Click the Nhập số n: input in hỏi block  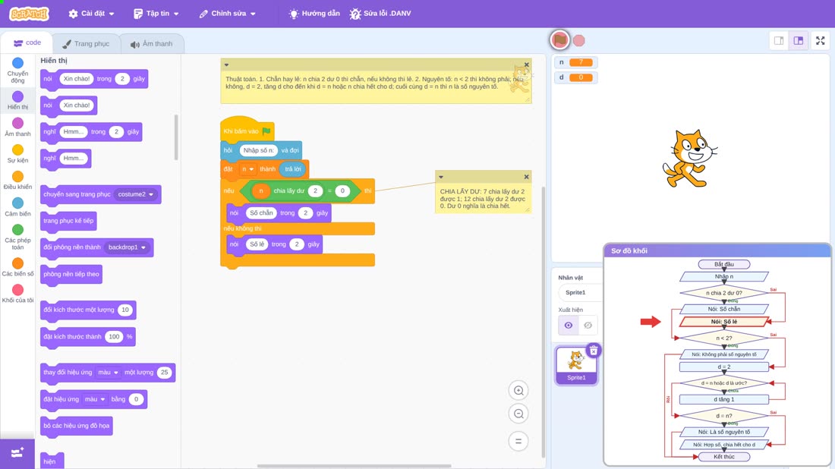pos(258,150)
